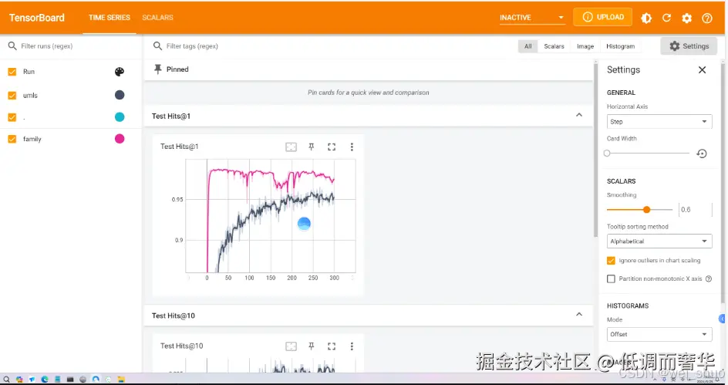Switch to the TIME SERIES tab

click(x=110, y=18)
